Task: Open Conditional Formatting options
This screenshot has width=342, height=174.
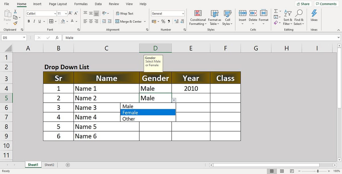Action: tap(198, 17)
